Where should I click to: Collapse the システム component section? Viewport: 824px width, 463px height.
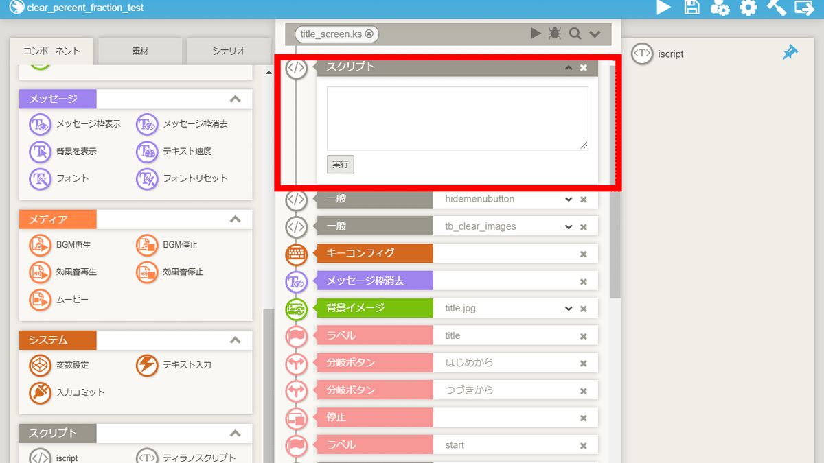click(x=236, y=340)
